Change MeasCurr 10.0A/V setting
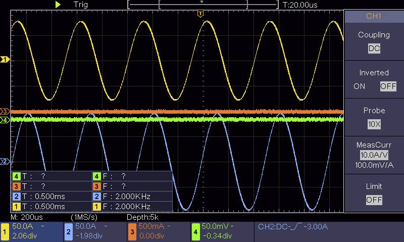This screenshot has height=242, width=404. coord(374,155)
